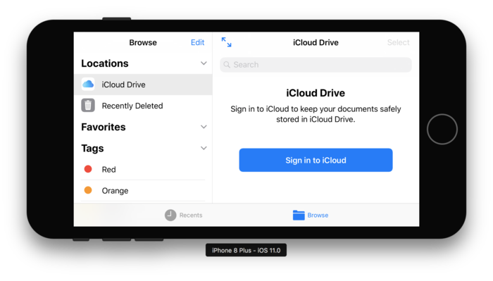The image size is (493, 281).
Task: Select the Recently Deleted row text
Action: 132,106
